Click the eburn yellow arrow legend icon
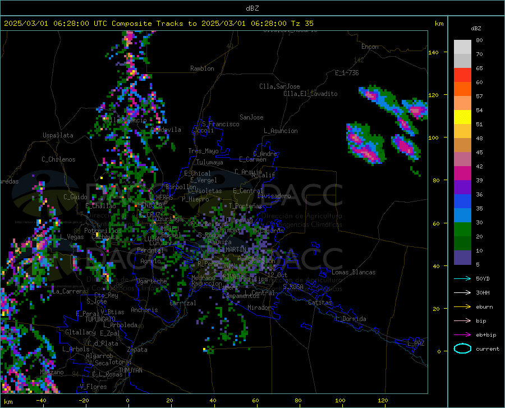 pyautogui.click(x=462, y=307)
